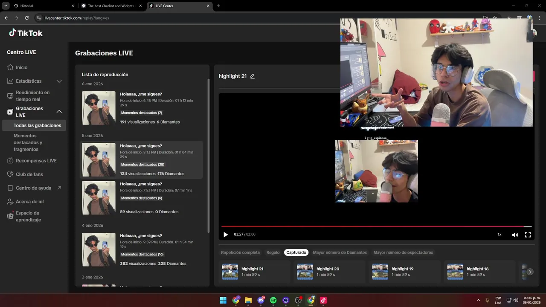
Task: Open File Explorer from taskbar
Action: [248, 300]
